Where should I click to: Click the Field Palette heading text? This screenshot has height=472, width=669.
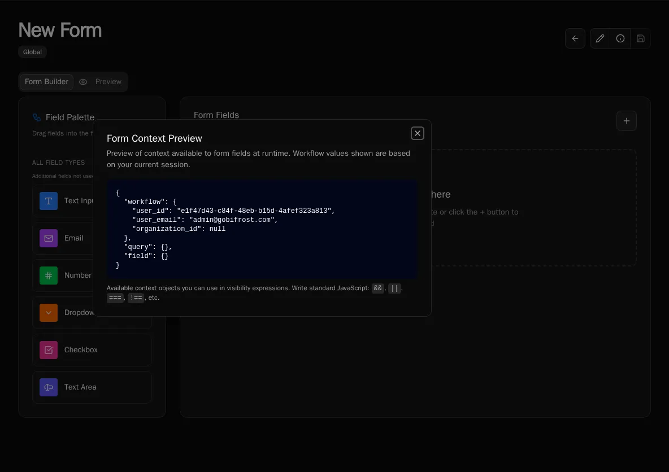point(70,117)
